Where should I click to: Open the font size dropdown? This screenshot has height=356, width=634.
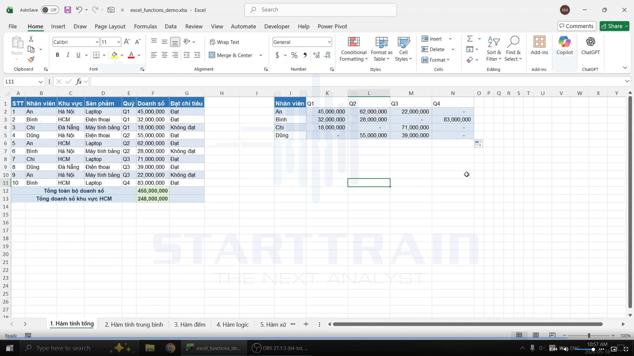point(118,42)
